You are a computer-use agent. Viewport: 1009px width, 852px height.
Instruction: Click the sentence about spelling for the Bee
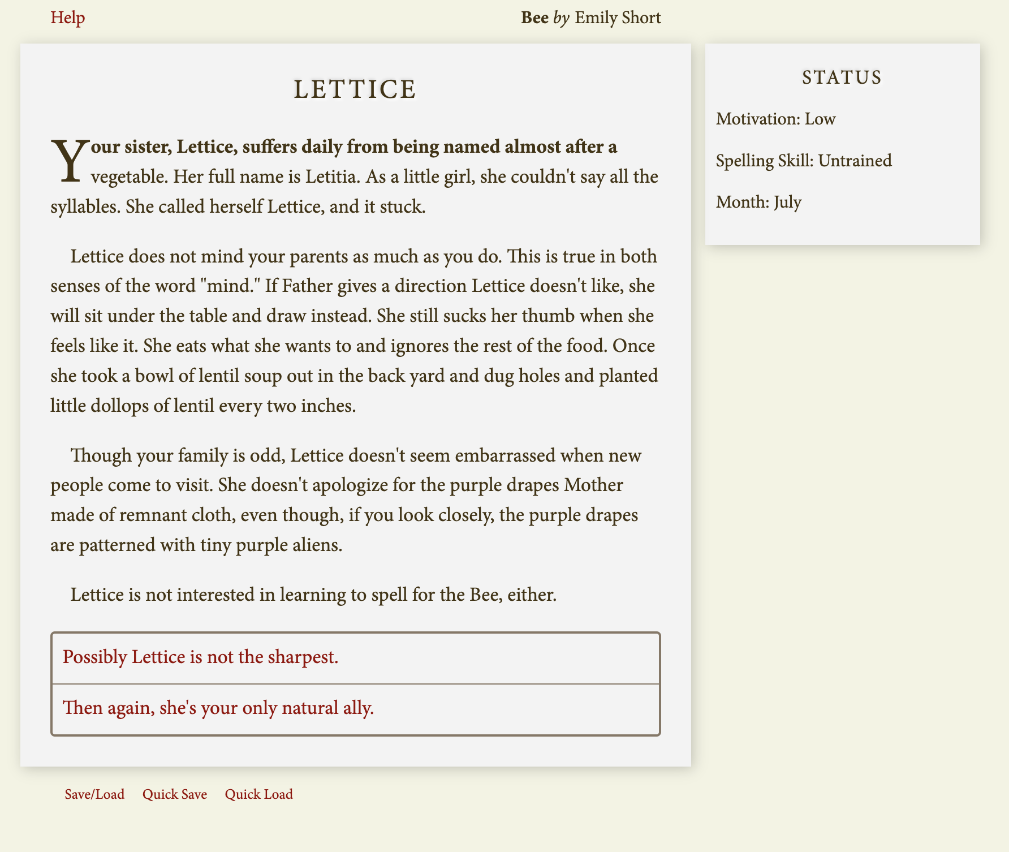pyautogui.click(x=313, y=595)
